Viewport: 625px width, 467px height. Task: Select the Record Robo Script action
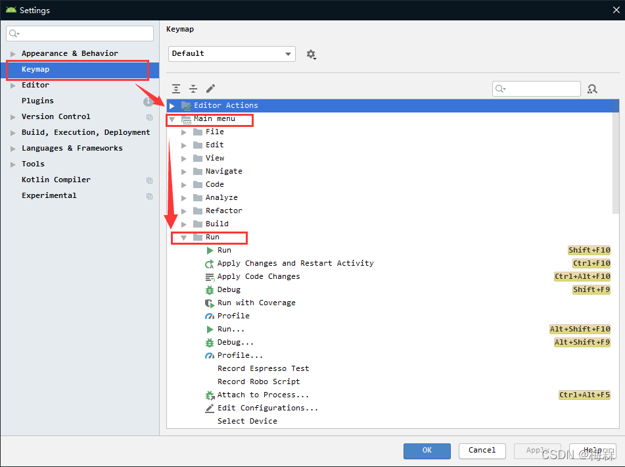[259, 382]
